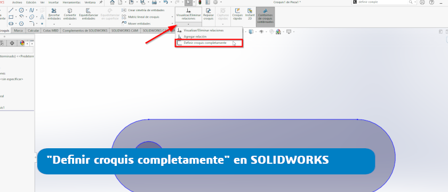Screen dimensions: 448x192
Task: Select Definir croquis completamente menu item
Action: click(209, 43)
